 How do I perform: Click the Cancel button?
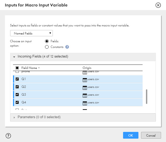[x=151, y=135]
